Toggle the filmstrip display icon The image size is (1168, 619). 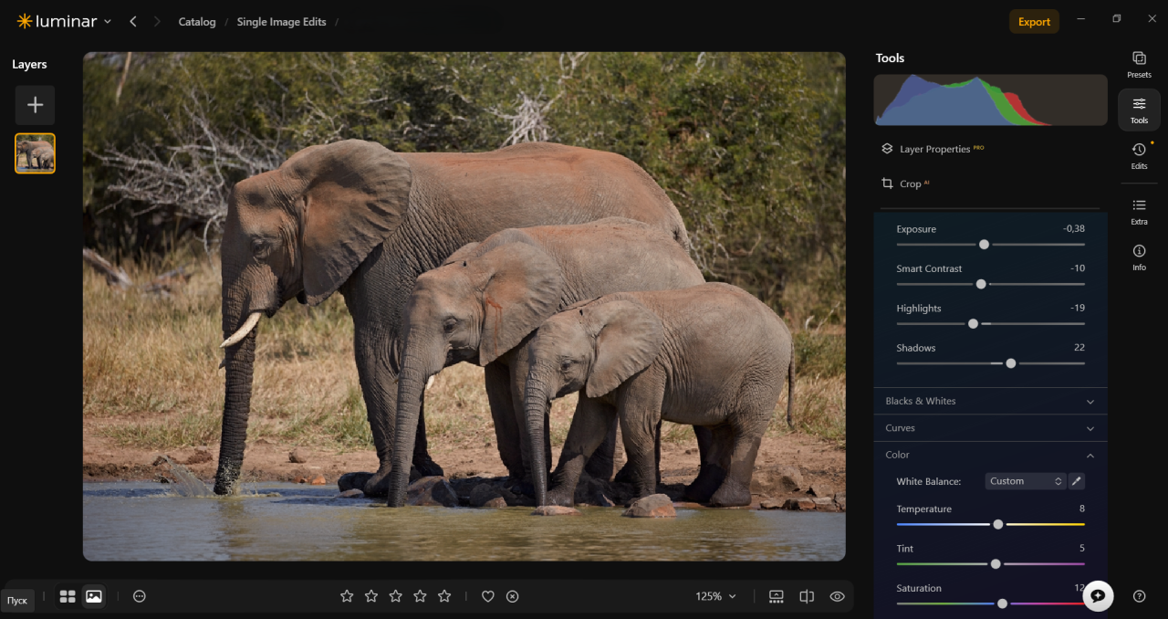[x=777, y=596]
